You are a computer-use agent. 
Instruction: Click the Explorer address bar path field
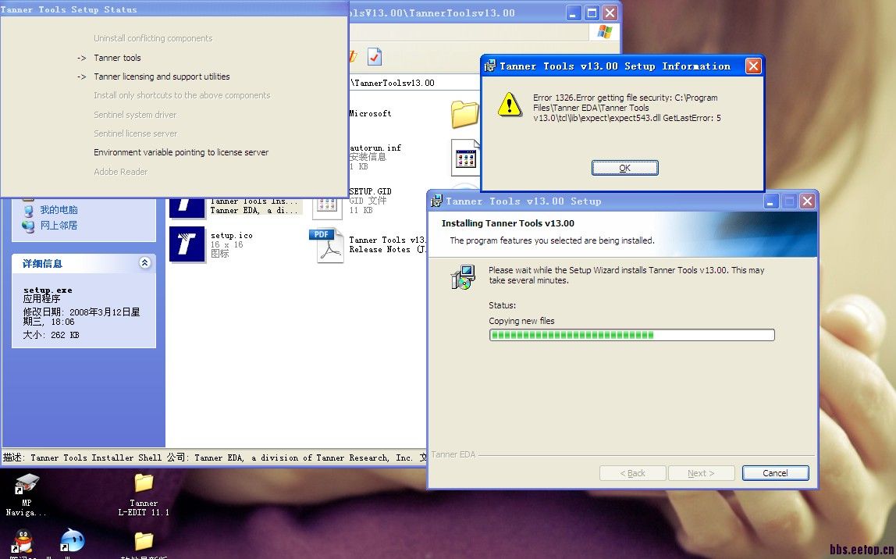[x=414, y=83]
